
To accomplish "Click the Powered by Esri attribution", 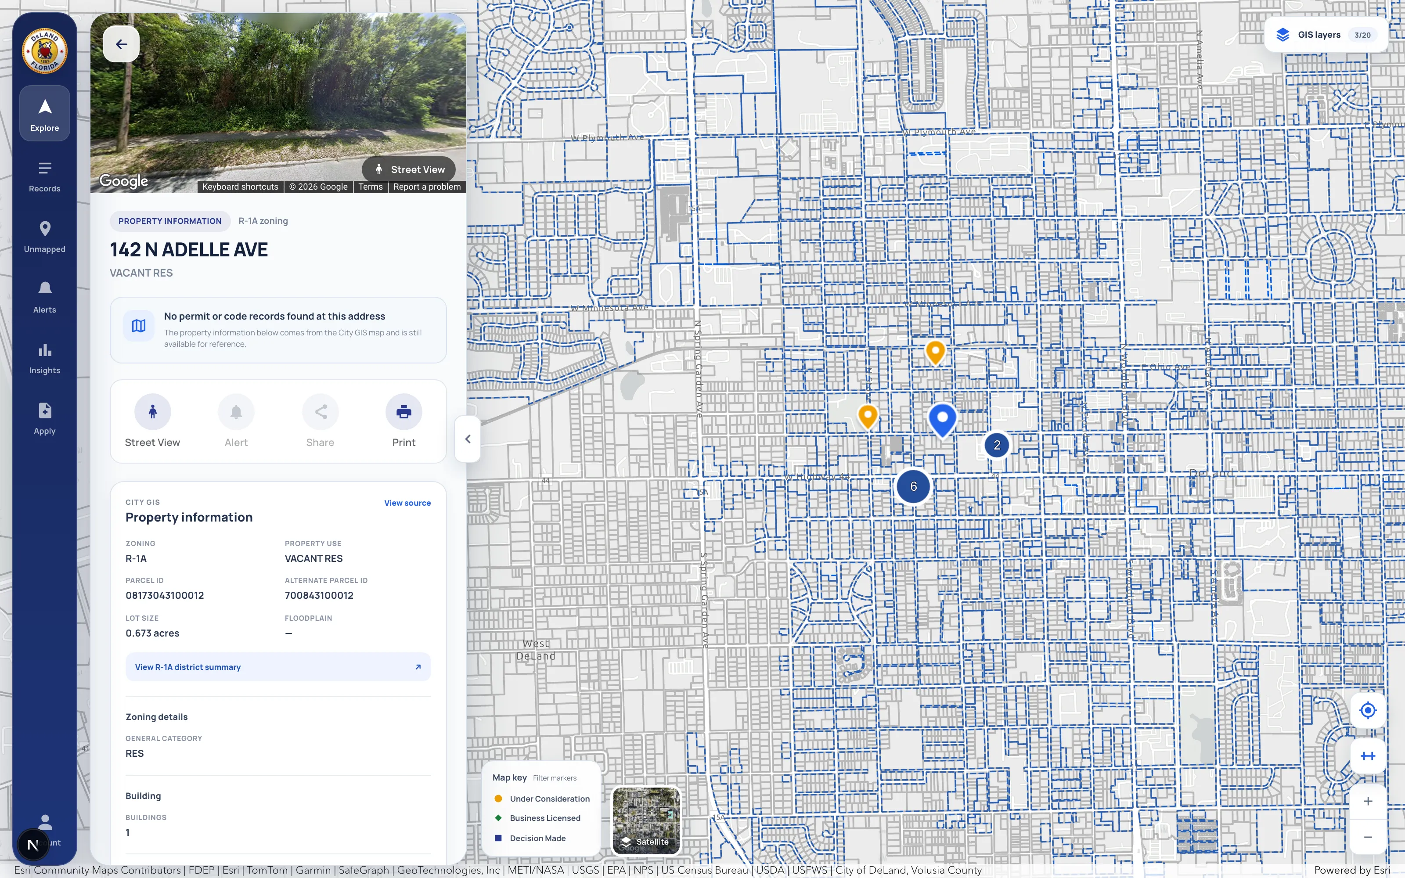I will pos(1352,870).
